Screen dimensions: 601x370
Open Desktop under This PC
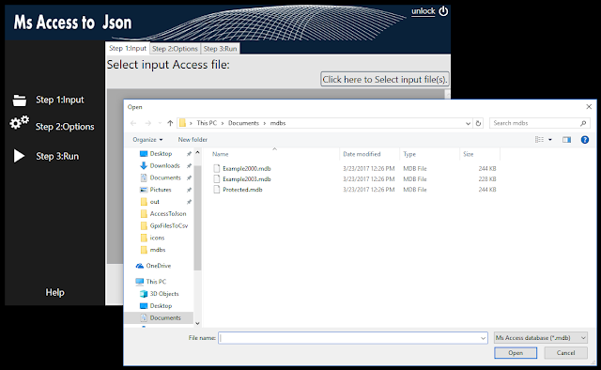tap(161, 305)
